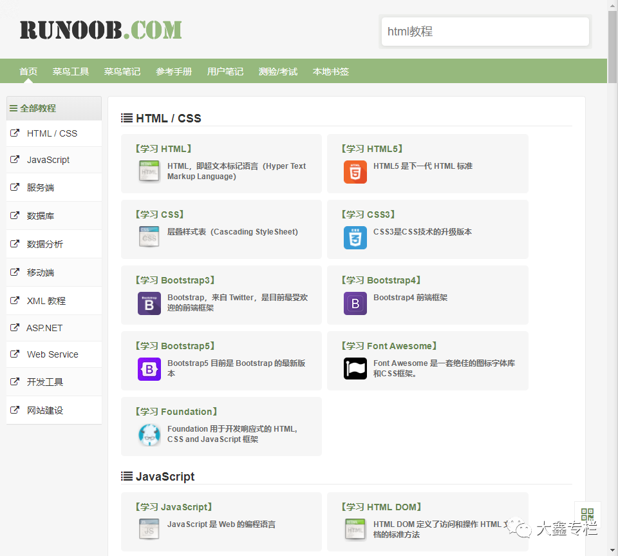The image size is (618, 556).
Task: Open the 【学习 CSS3】 link
Action: tap(368, 215)
